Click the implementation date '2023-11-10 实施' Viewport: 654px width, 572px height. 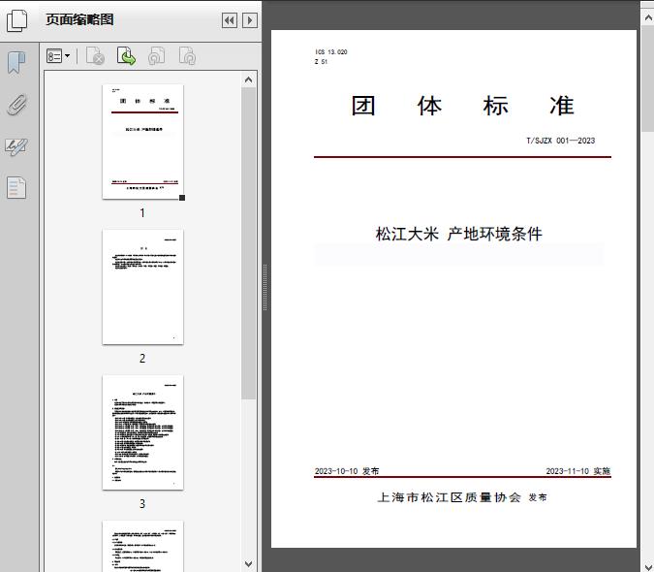(x=578, y=471)
